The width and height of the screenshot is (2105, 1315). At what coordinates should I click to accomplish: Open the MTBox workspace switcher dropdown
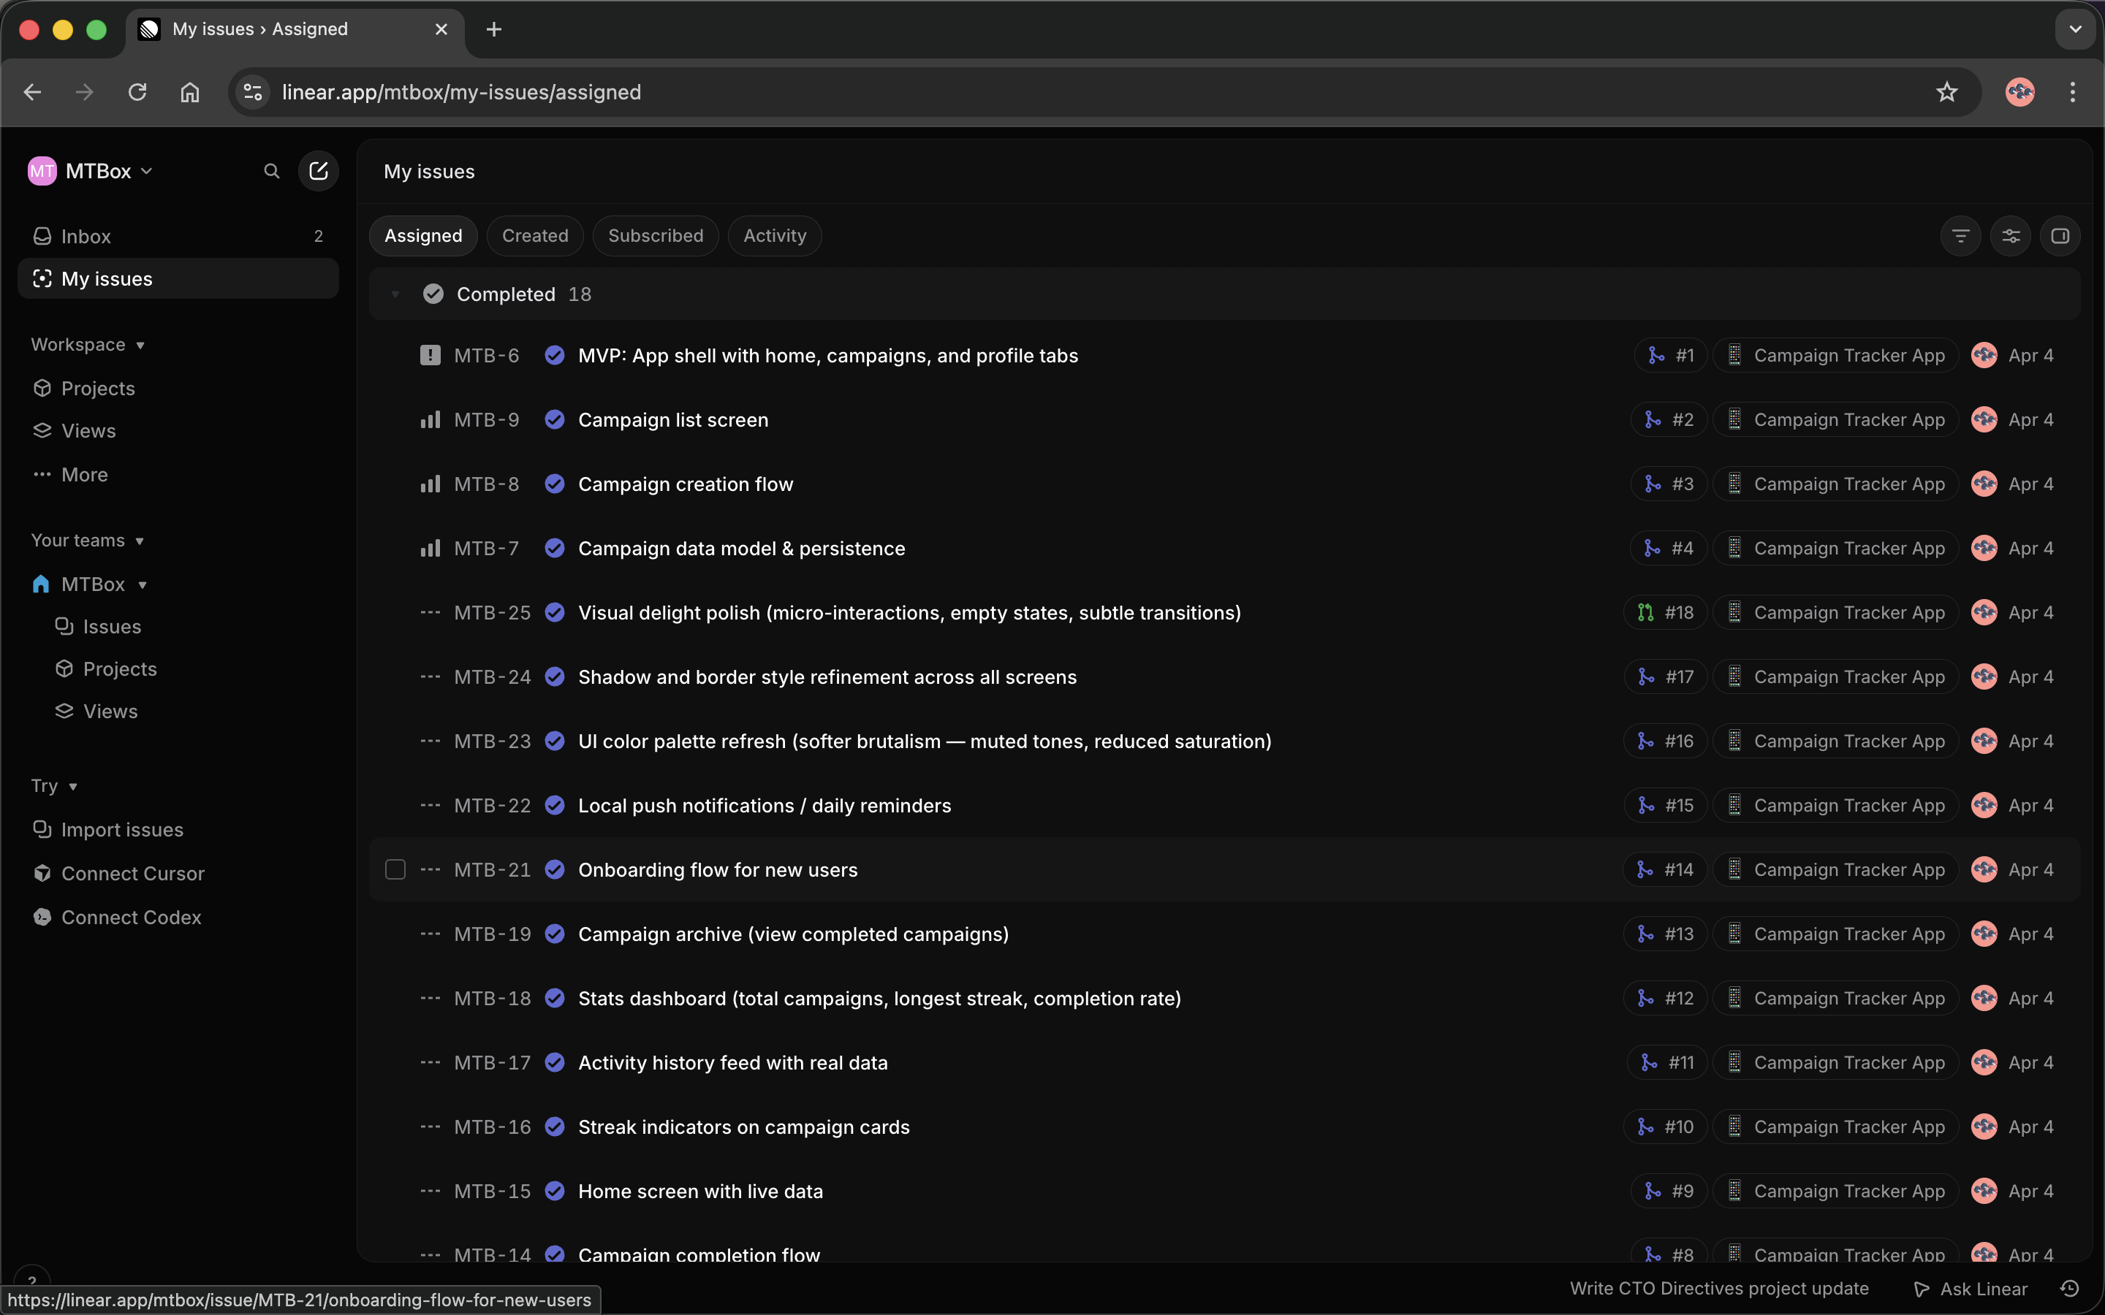click(91, 170)
